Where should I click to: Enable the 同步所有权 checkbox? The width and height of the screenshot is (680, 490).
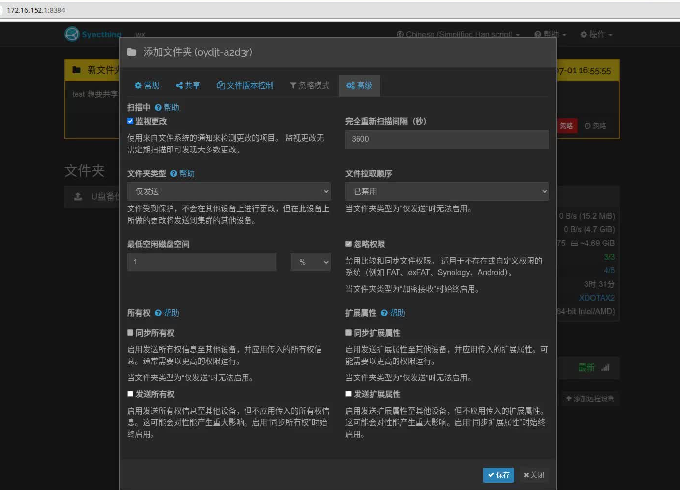pos(130,333)
